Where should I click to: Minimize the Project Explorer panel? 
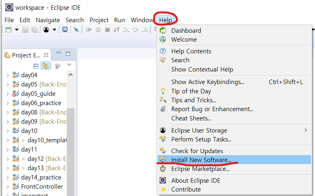tap(59, 53)
